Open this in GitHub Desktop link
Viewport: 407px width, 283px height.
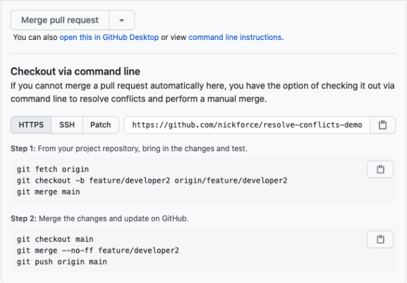pyautogui.click(x=109, y=37)
